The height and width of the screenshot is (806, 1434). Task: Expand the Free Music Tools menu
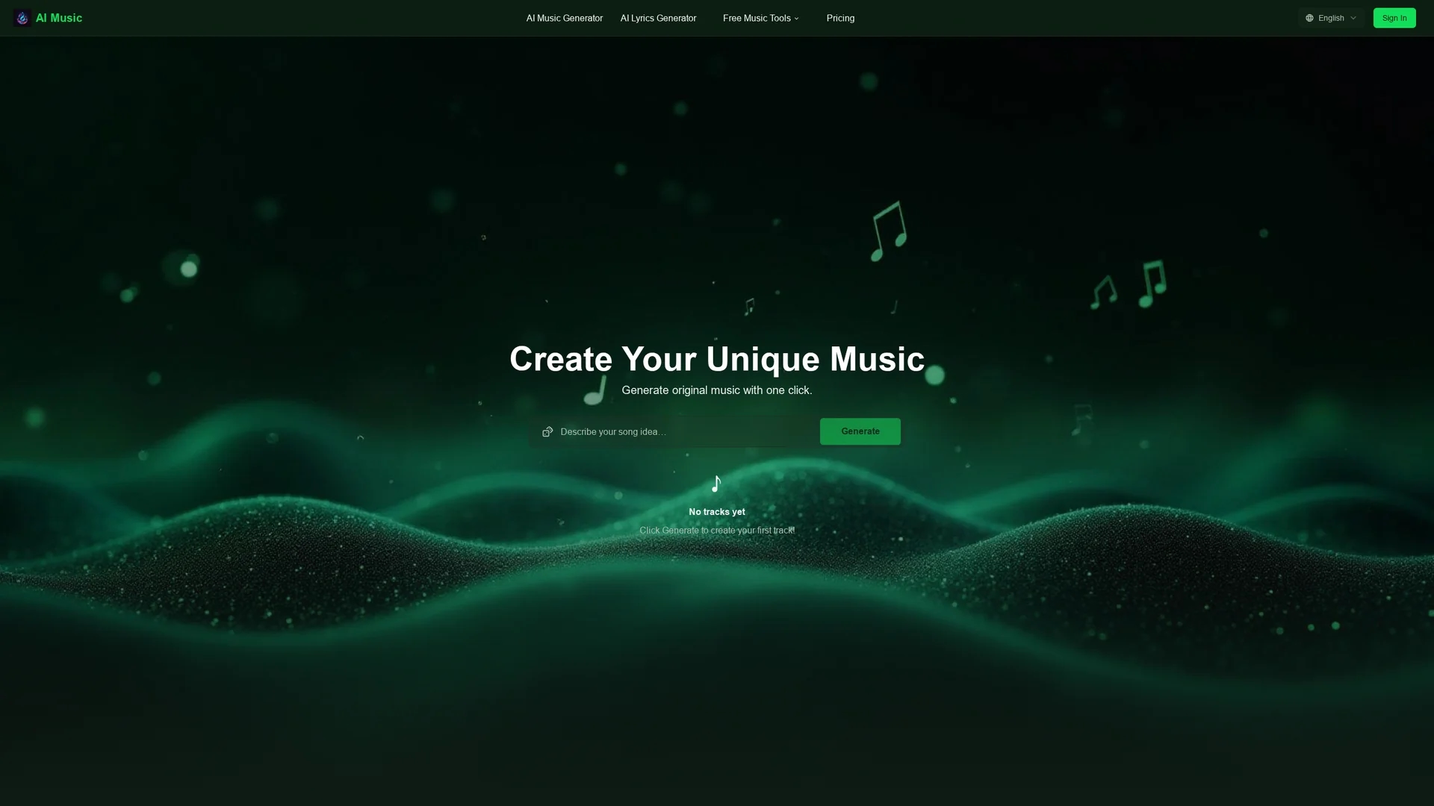coord(761,18)
